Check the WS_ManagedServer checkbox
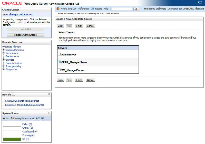The height and width of the screenshot is (144, 205). coord(59,70)
